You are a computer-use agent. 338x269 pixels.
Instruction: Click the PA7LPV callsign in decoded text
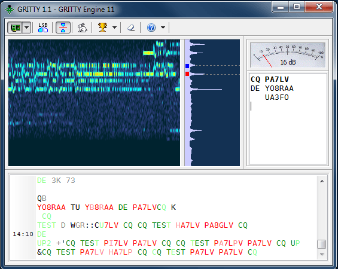click(x=229, y=243)
